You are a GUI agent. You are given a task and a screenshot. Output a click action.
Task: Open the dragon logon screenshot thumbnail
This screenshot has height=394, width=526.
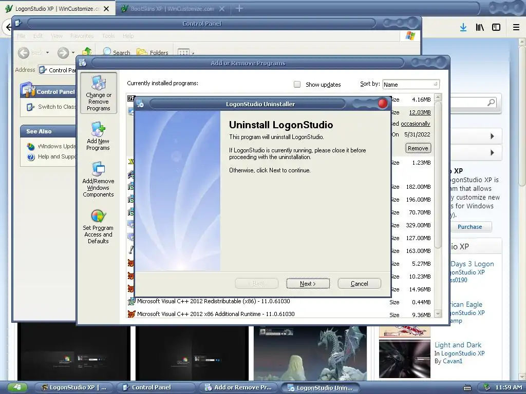pyautogui.click(x=310, y=353)
